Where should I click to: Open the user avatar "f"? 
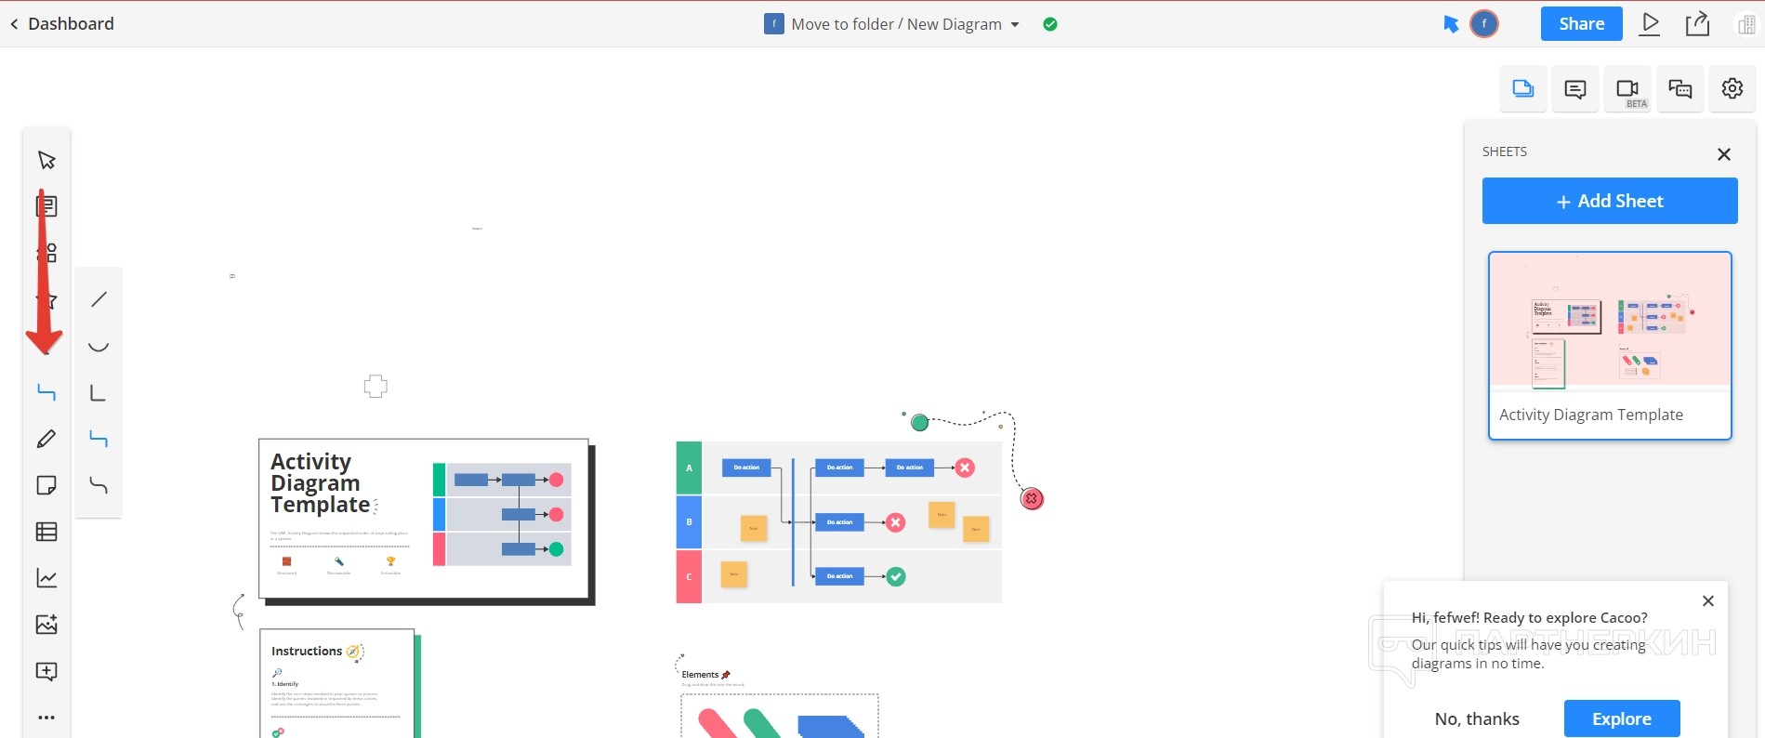tap(1484, 24)
